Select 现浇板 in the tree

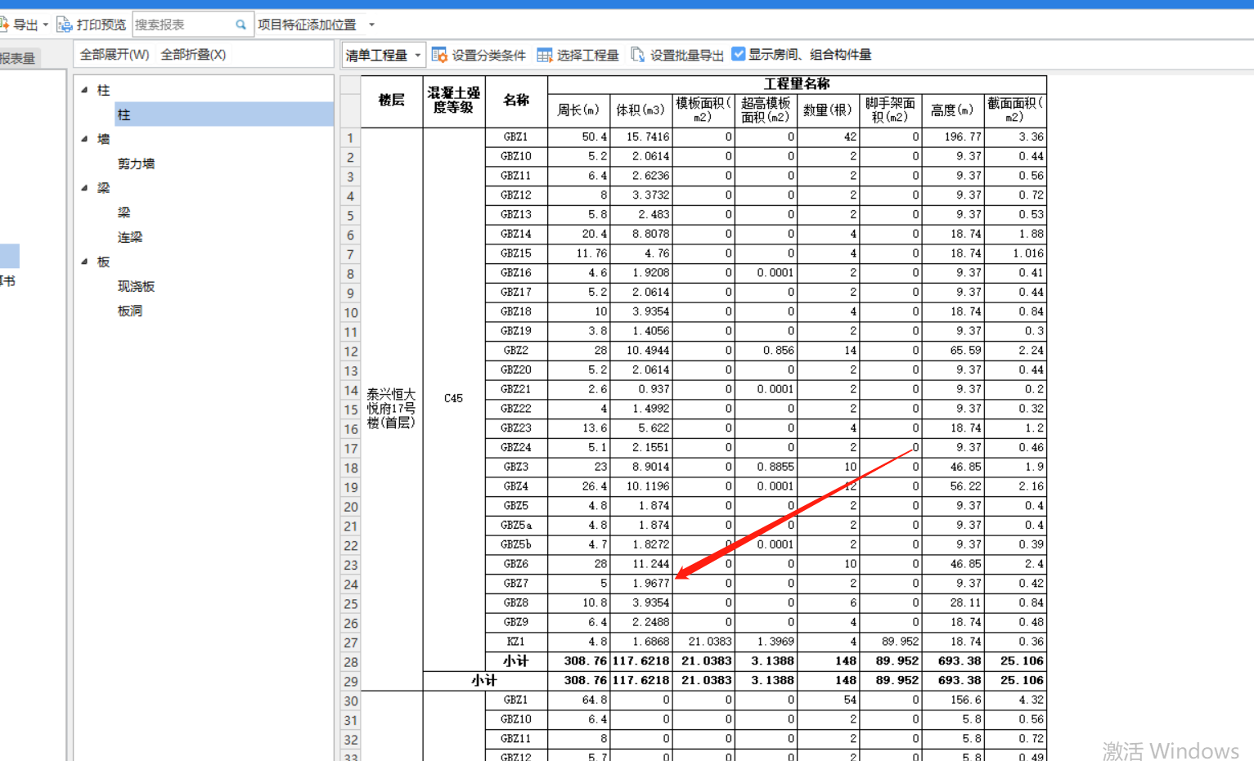coord(136,286)
